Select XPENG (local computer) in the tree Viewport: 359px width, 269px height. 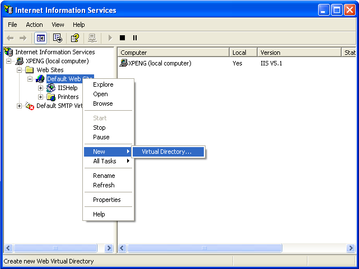point(57,61)
